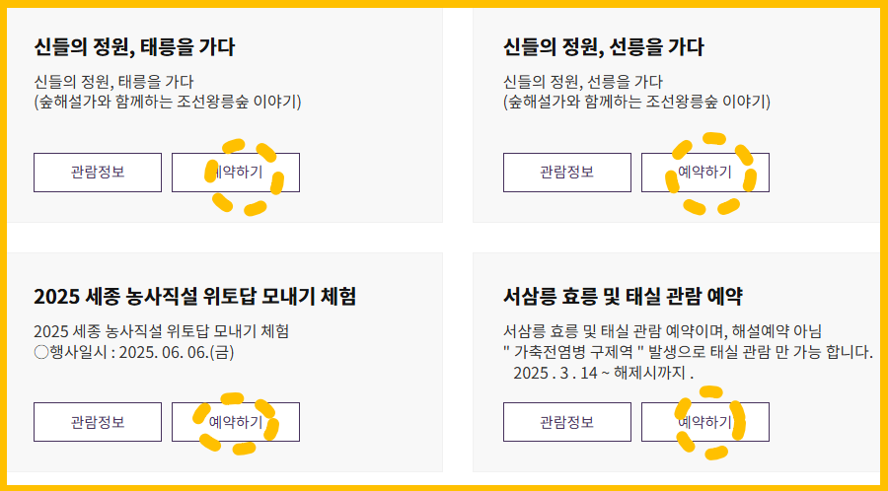888x491 pixels.
Task: Open 관람정보 for 태릉을 가다 program
Action: [98, 173]
